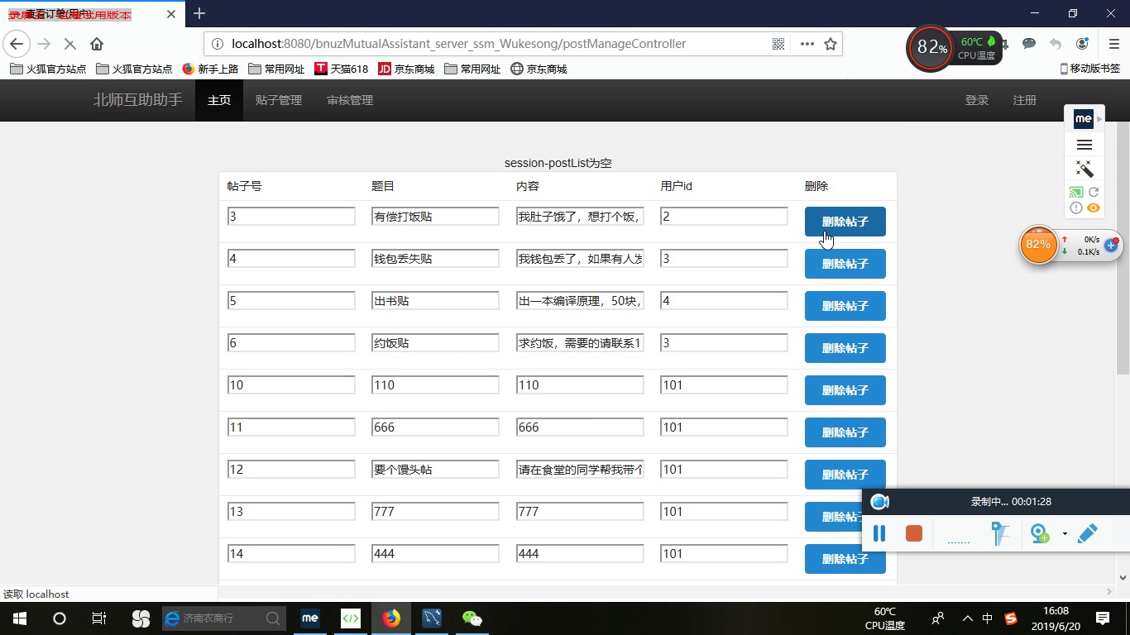This screenshot has height=635, width=1130.
Task: Show hidden system tray icons
Action: (x=967, y=618)
